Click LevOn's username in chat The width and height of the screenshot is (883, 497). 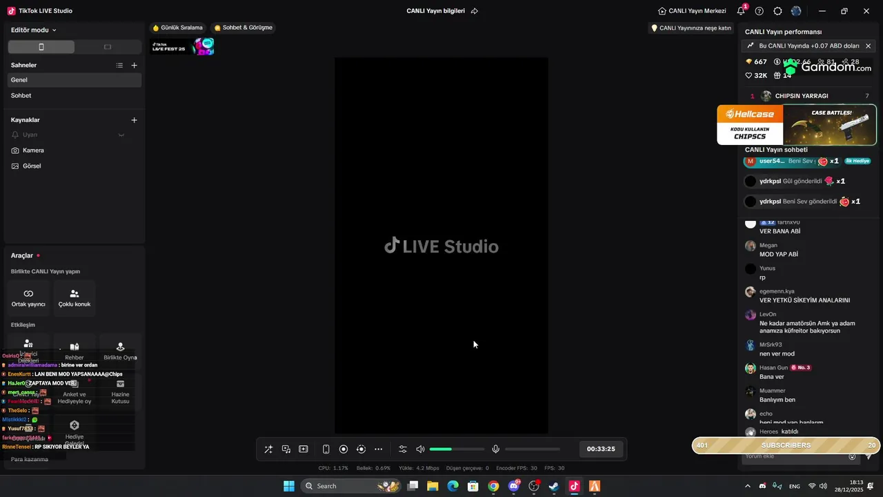768,314
